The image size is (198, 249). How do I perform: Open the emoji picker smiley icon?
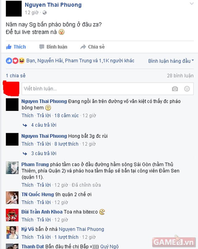tap(187, 89)
